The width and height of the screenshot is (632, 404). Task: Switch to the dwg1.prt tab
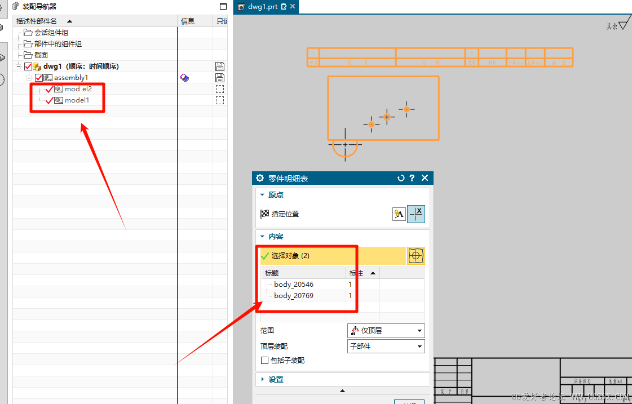coord(263,6)
